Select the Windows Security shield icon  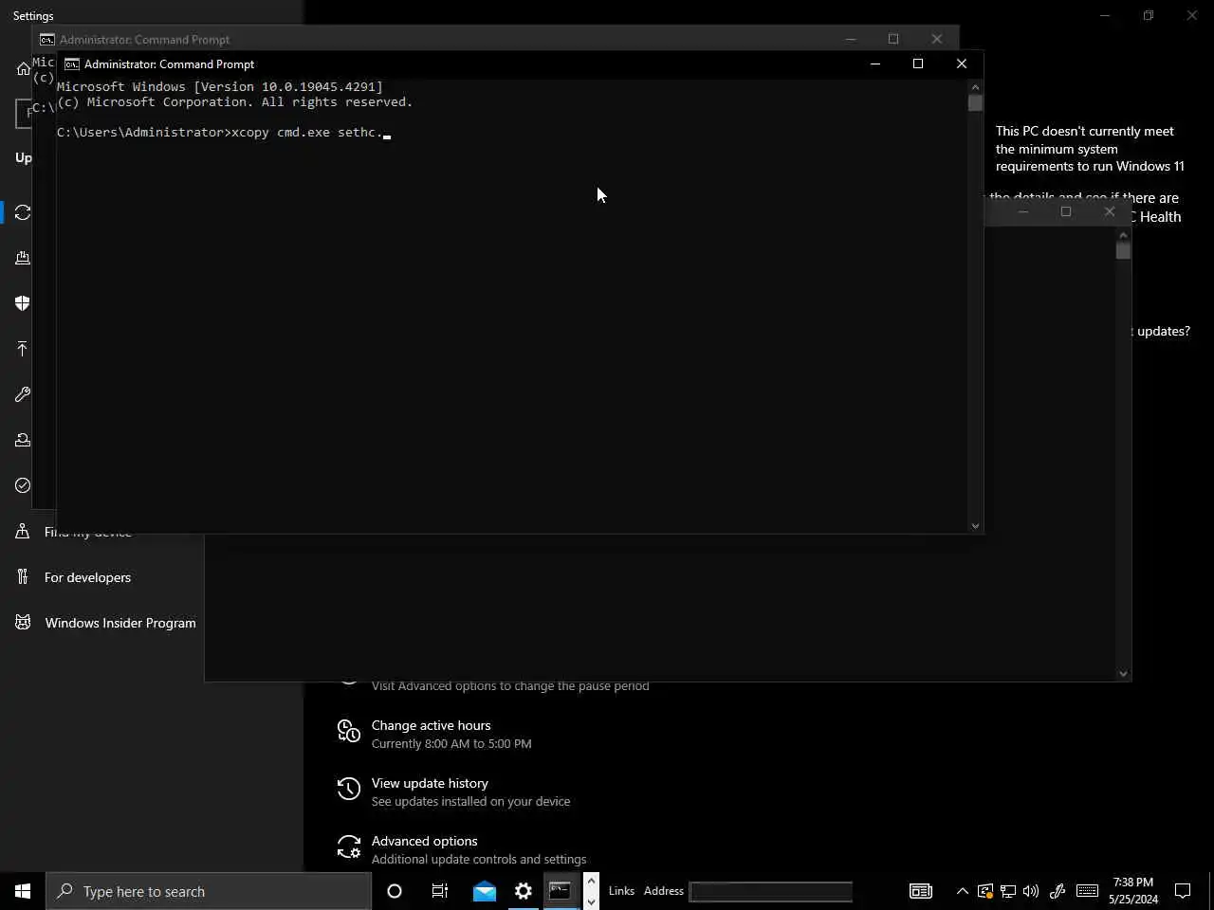[x=23, y=303]
